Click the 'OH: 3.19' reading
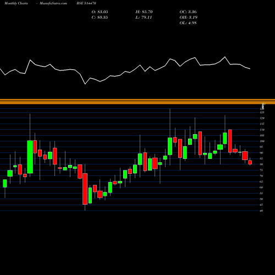 pyautogui.click(x=189, y=18)
